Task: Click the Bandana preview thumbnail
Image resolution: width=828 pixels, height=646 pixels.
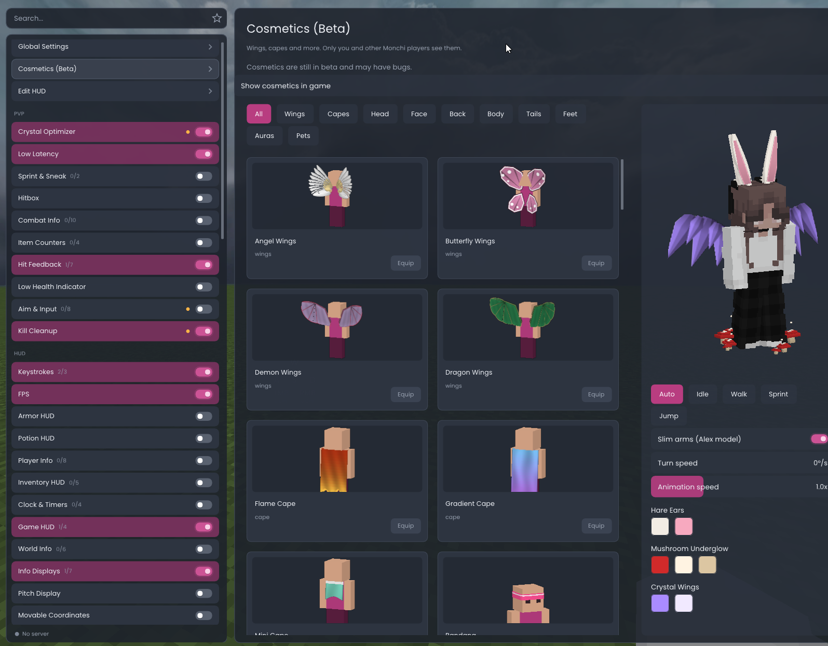Action: [527, 590]
